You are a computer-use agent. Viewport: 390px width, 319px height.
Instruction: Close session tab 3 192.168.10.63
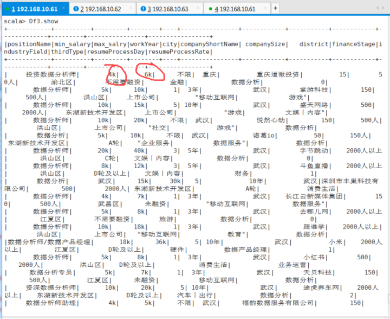click(x=198, y=8)
